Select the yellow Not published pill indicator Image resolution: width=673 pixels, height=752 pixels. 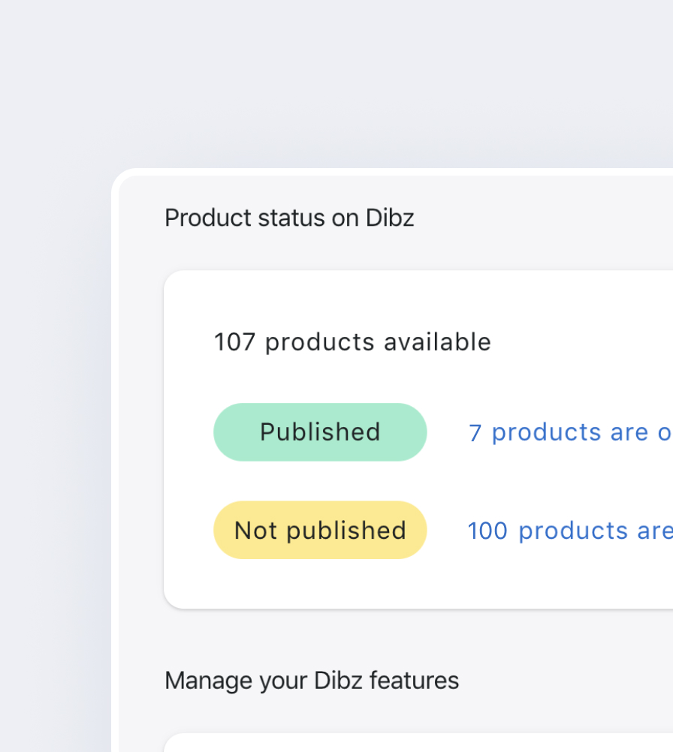click(x=319, y=530)
